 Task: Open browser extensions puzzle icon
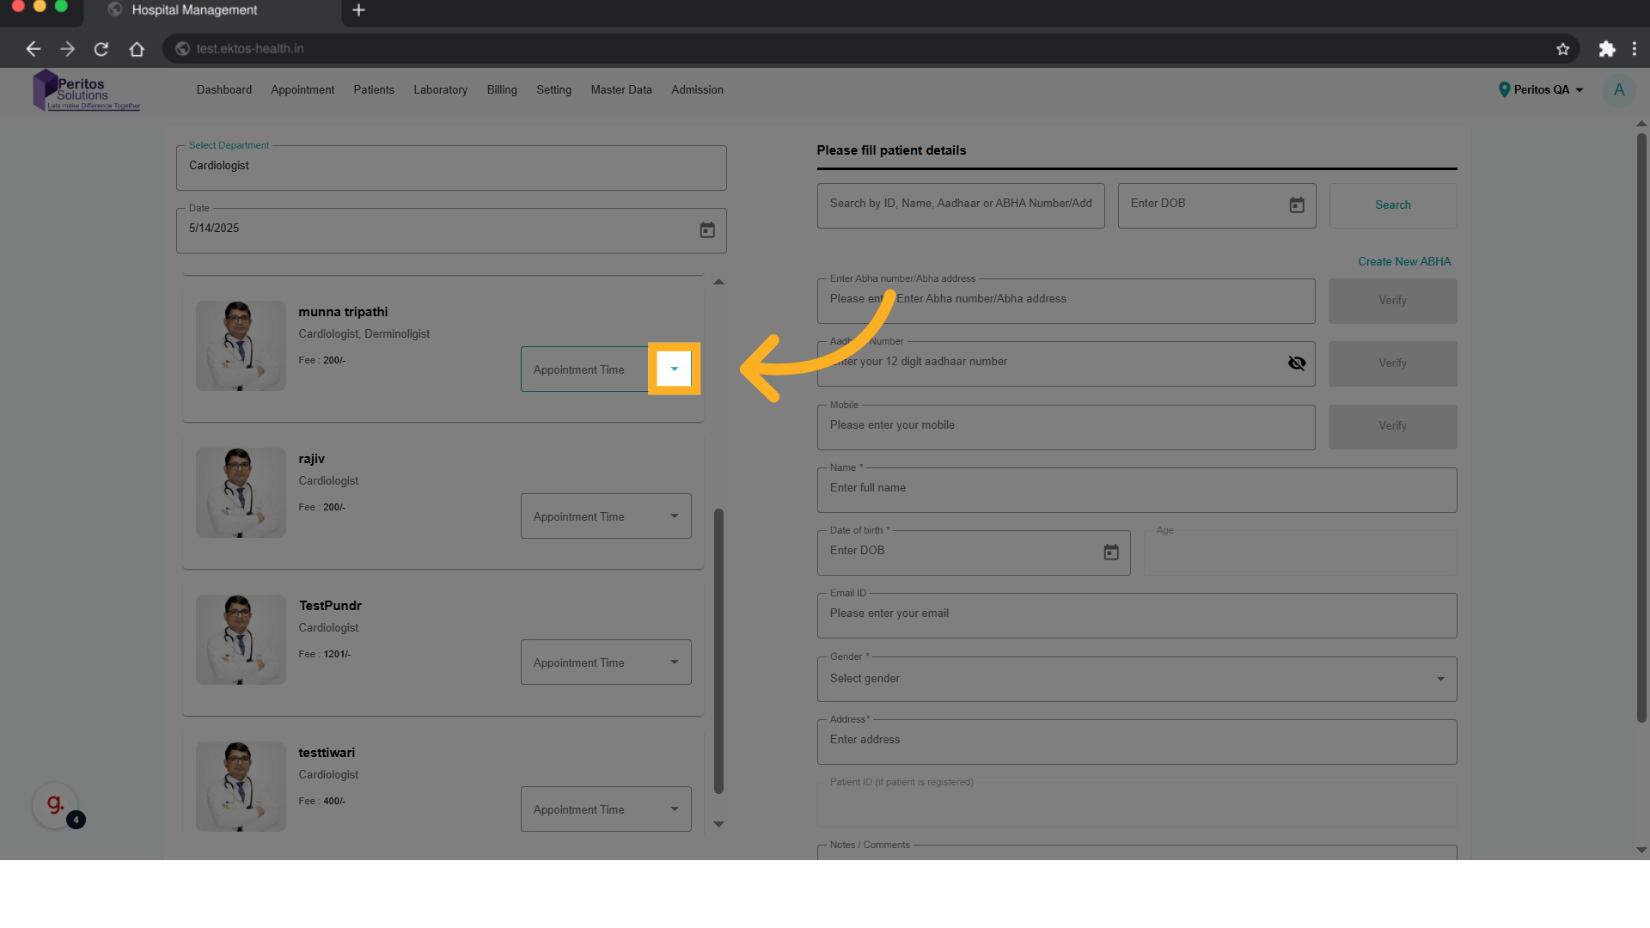click(x=1606, y=49)
